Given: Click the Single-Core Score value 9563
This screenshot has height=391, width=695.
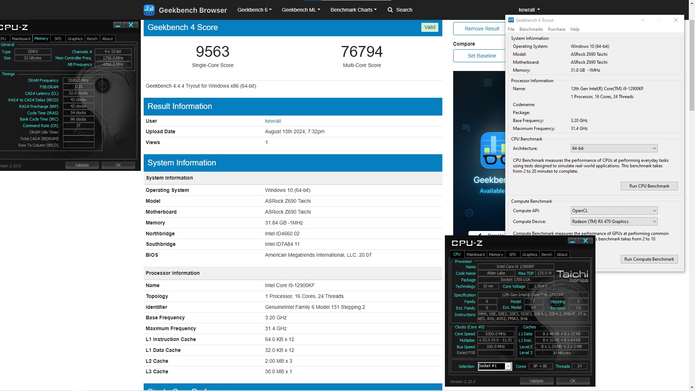Looking at the screenshot, I should 212,52.
